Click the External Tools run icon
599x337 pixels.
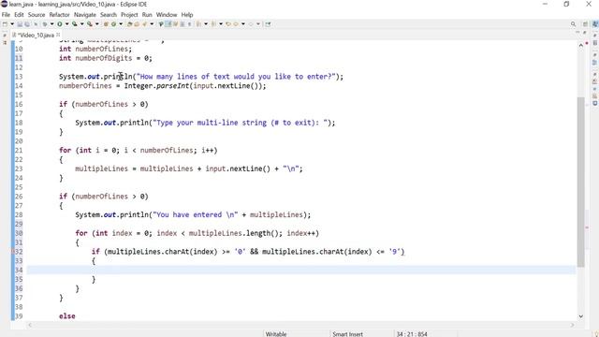click(90, 24)
